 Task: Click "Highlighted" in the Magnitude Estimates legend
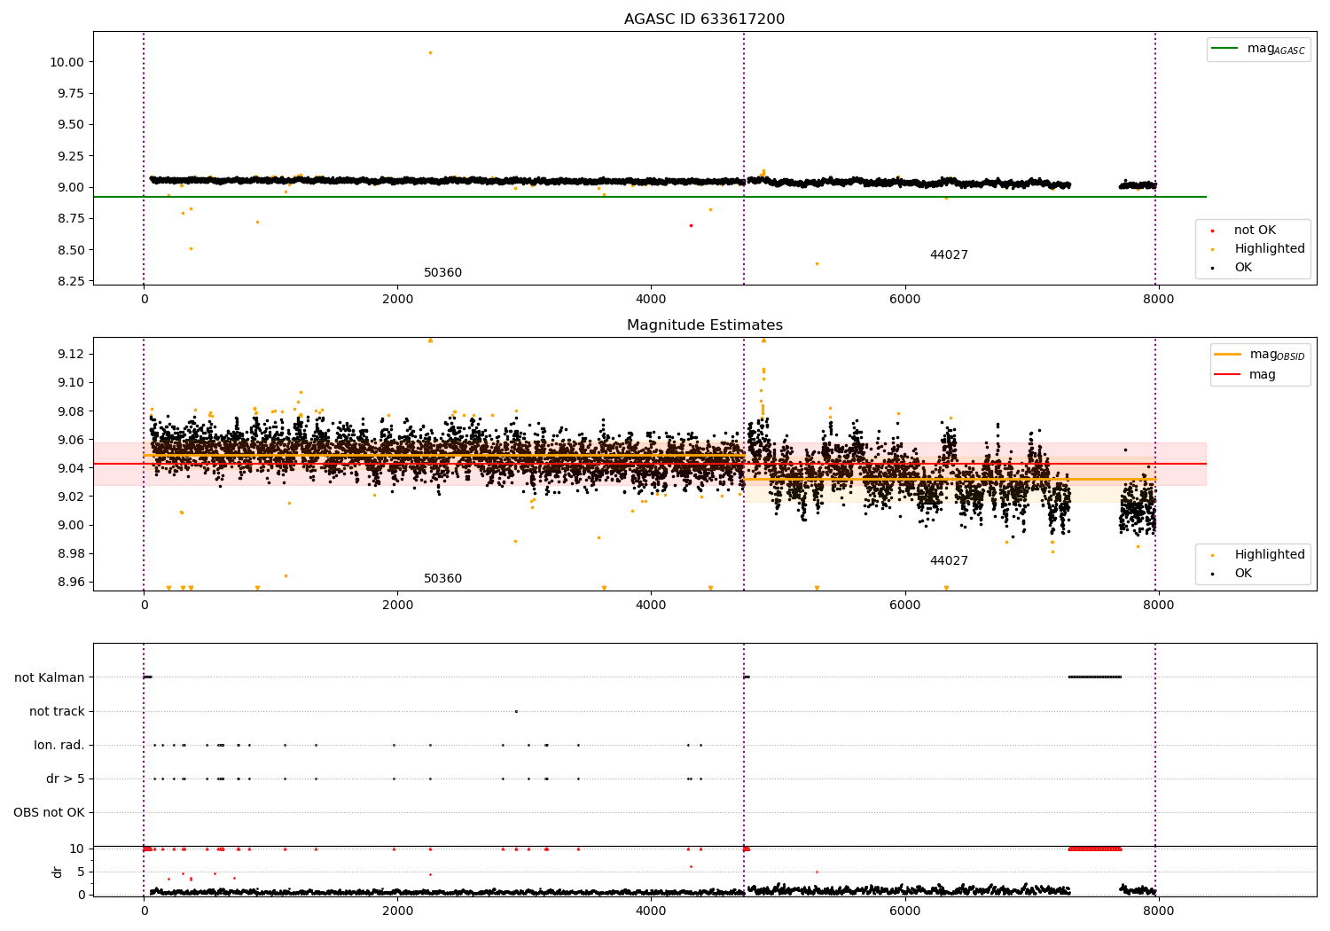(1269, 555)
